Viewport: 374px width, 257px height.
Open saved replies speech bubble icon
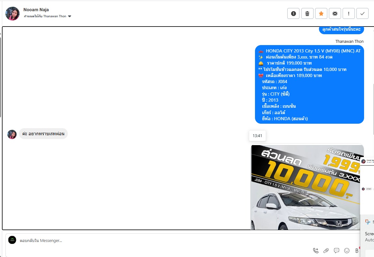(x=336, y=251)
